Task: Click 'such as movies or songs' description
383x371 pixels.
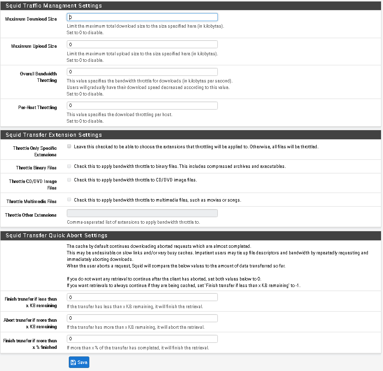Action: coord(158,200)
